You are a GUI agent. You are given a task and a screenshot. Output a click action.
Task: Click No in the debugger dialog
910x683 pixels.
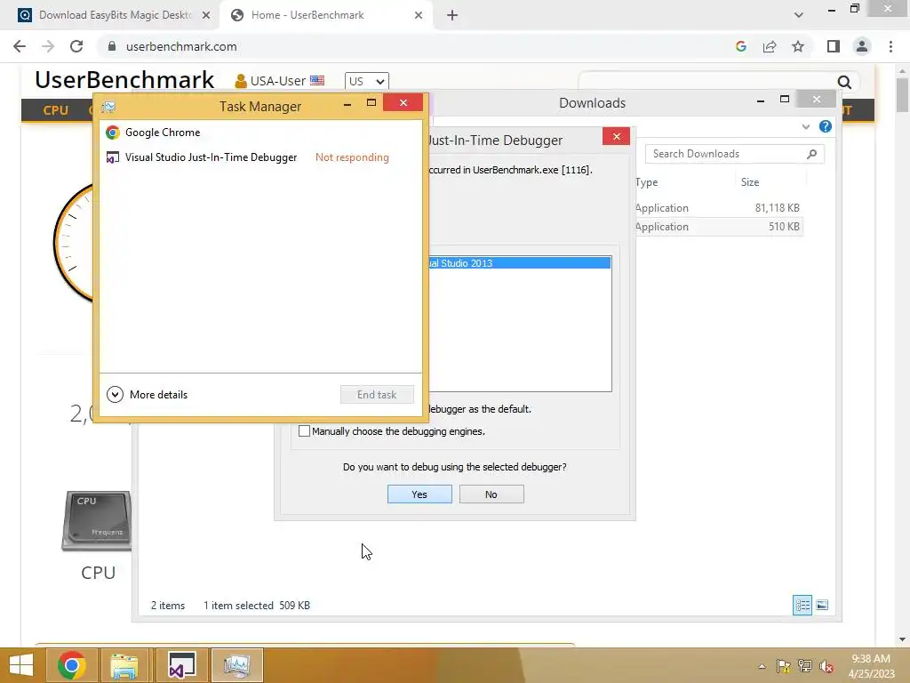(x=491, y=494)
